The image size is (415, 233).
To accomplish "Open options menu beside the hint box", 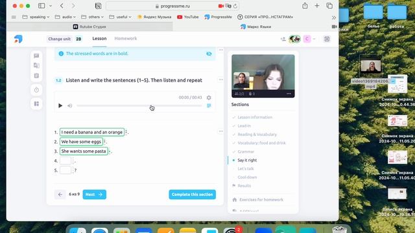I will click(x=220, y=50).
